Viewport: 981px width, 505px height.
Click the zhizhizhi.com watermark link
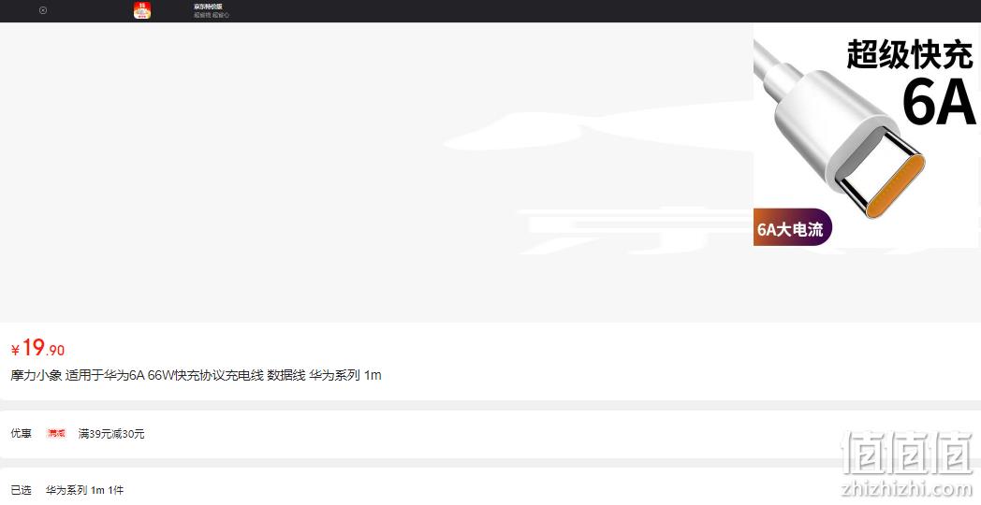pyautogui.click(x=907, y=488)
